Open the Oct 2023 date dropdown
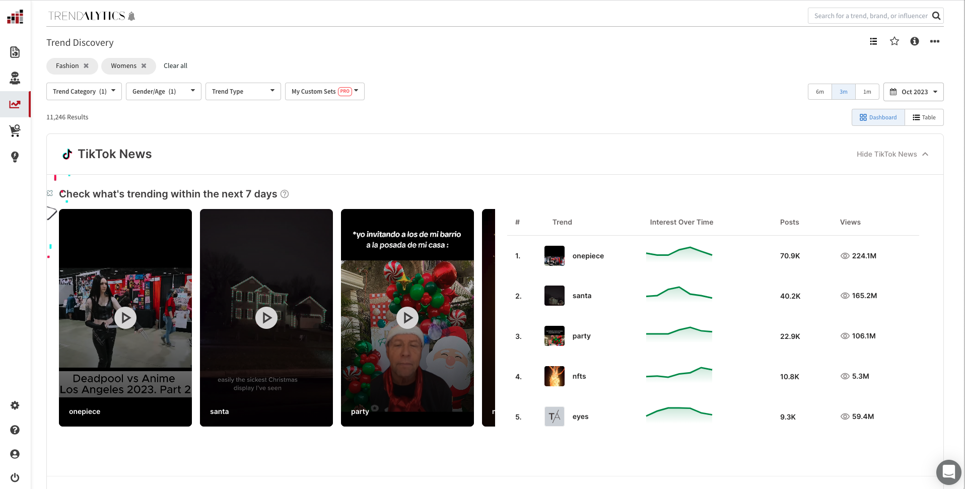This screenshot has width=965, height=489. coord(914,92)
